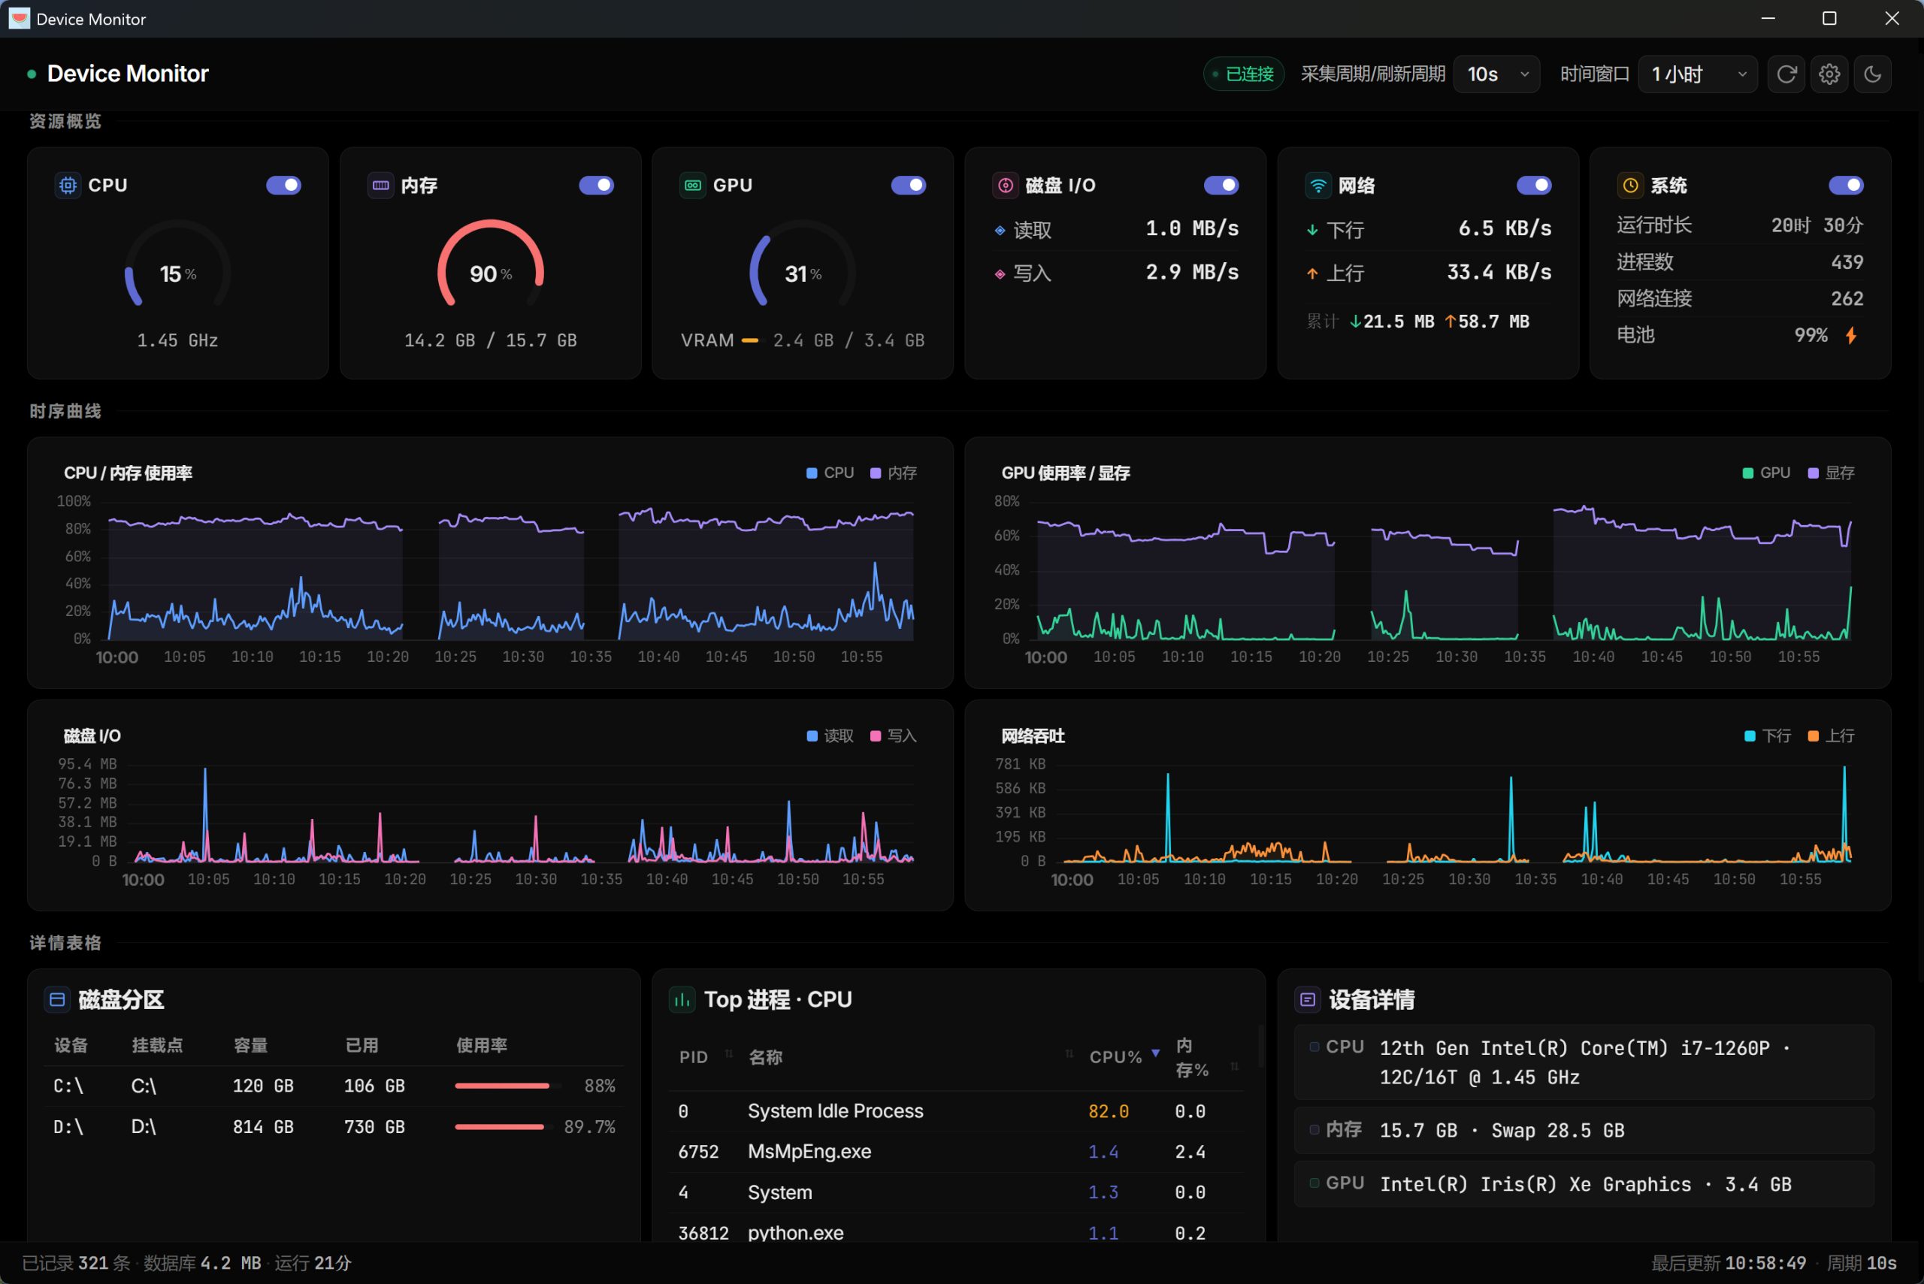Toggle off the CPU monitoring switch
Image resolution: width=1924 pixels, height=1284 pixels.
point(283,185)
